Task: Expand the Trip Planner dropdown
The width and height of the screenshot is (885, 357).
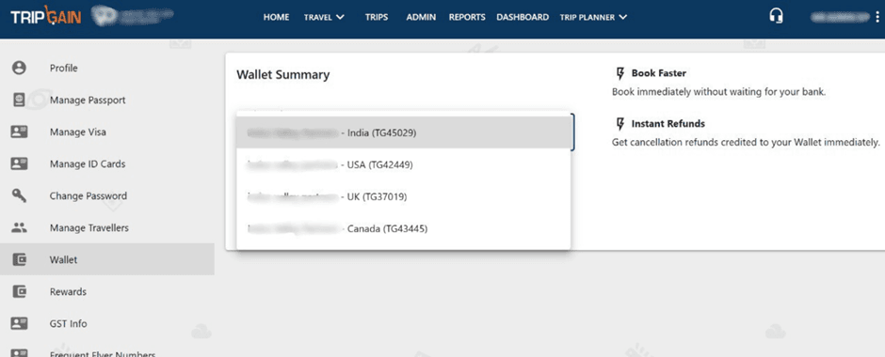Action: tap(593, 17)
